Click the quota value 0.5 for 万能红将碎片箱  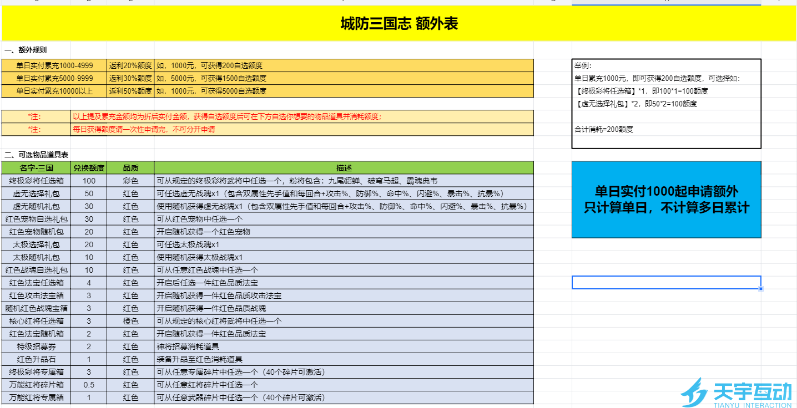89,385
